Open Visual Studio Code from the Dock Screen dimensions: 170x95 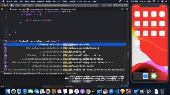point(117,92)
